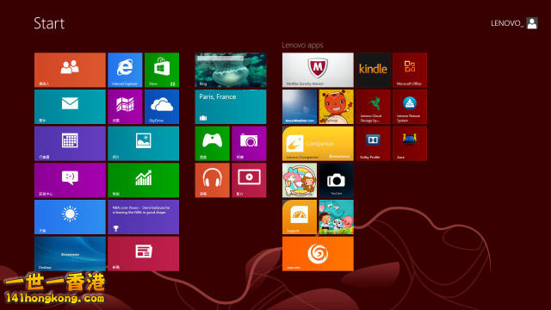Viewport: 551px width, 310px height.
Task: Select the Lenovo apps group heading
Action: tap(302, 45)
